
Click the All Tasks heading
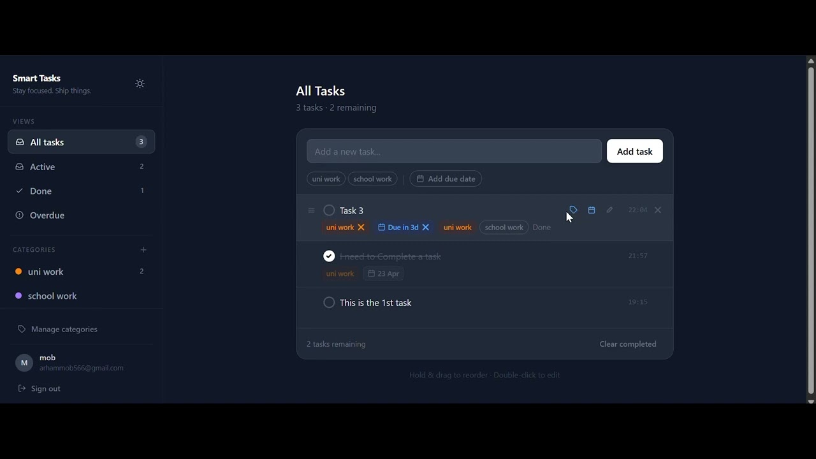[x=320, y=91]
